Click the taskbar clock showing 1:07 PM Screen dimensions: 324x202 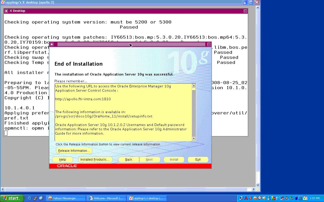coord(315,198)
